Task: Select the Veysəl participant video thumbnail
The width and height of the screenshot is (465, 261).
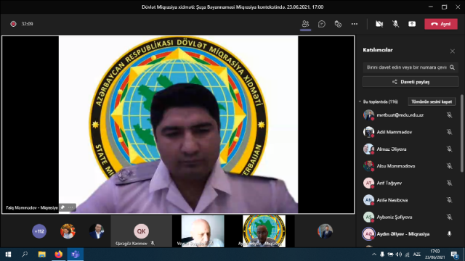Action: point(203,231)
